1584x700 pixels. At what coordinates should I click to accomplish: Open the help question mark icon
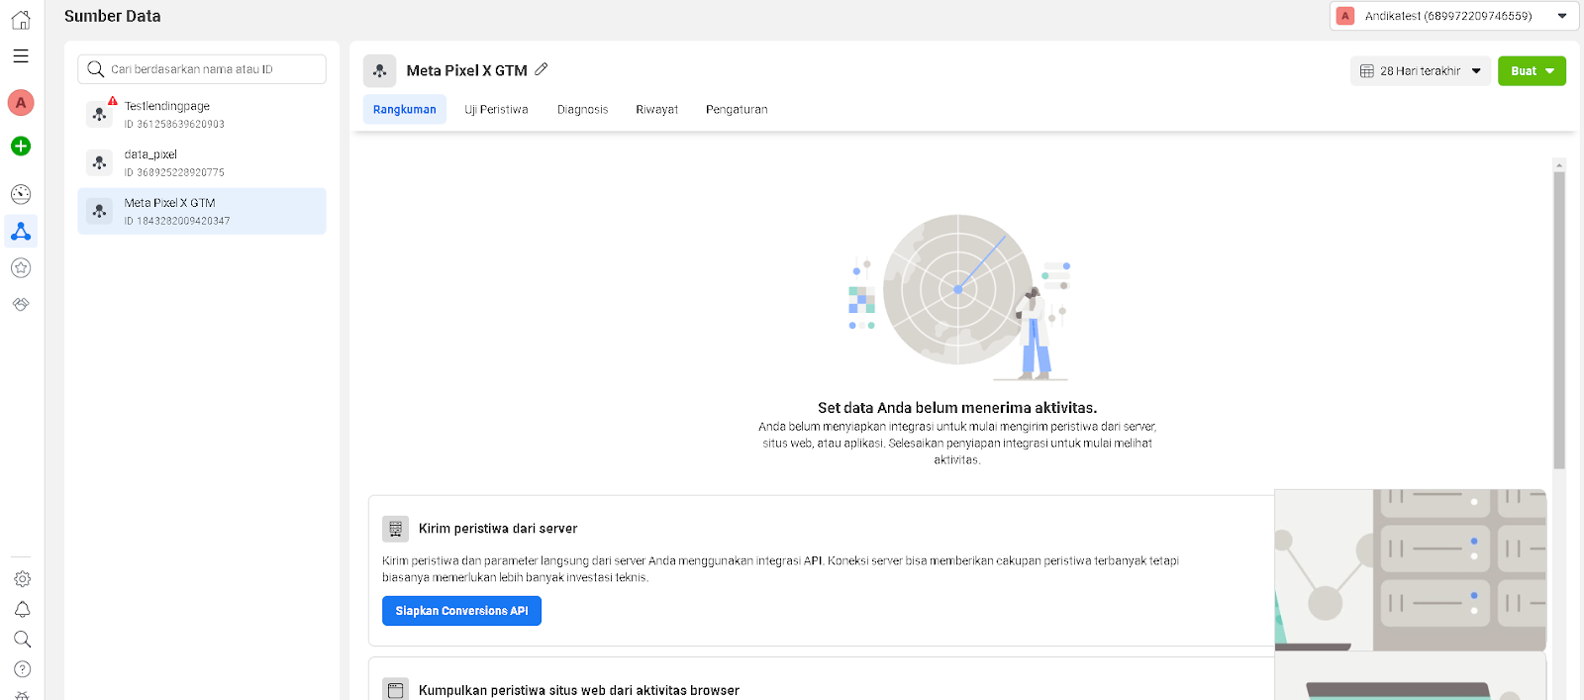pos(22,669)
